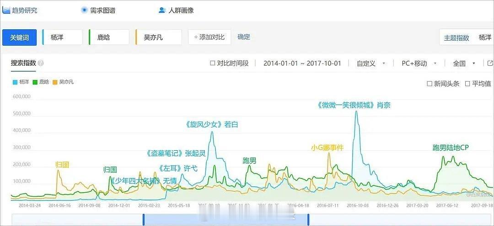Click the export icon next to 全国

click(x=490, y=63)
